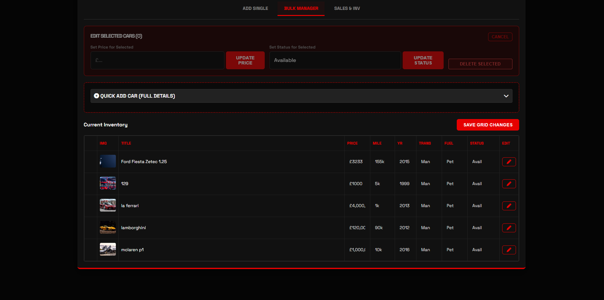604x300 pixels.
Task: Open the edit pencil for la ferrari
Action: (x=509, y=206)
